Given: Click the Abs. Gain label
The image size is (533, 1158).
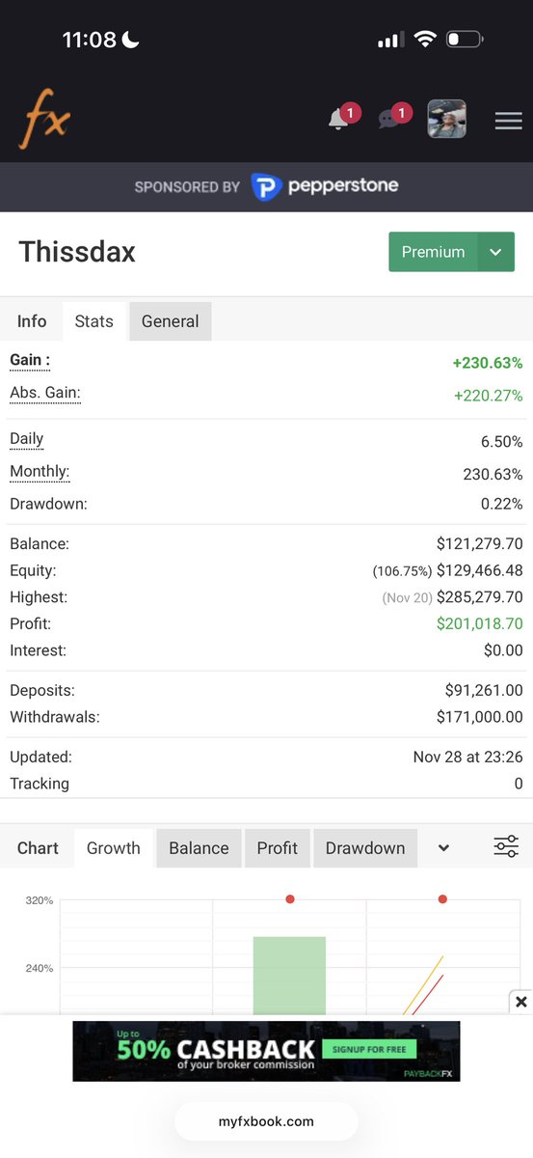Looking at the screenshot, I should pyautogui.click(x=45, y=393).
